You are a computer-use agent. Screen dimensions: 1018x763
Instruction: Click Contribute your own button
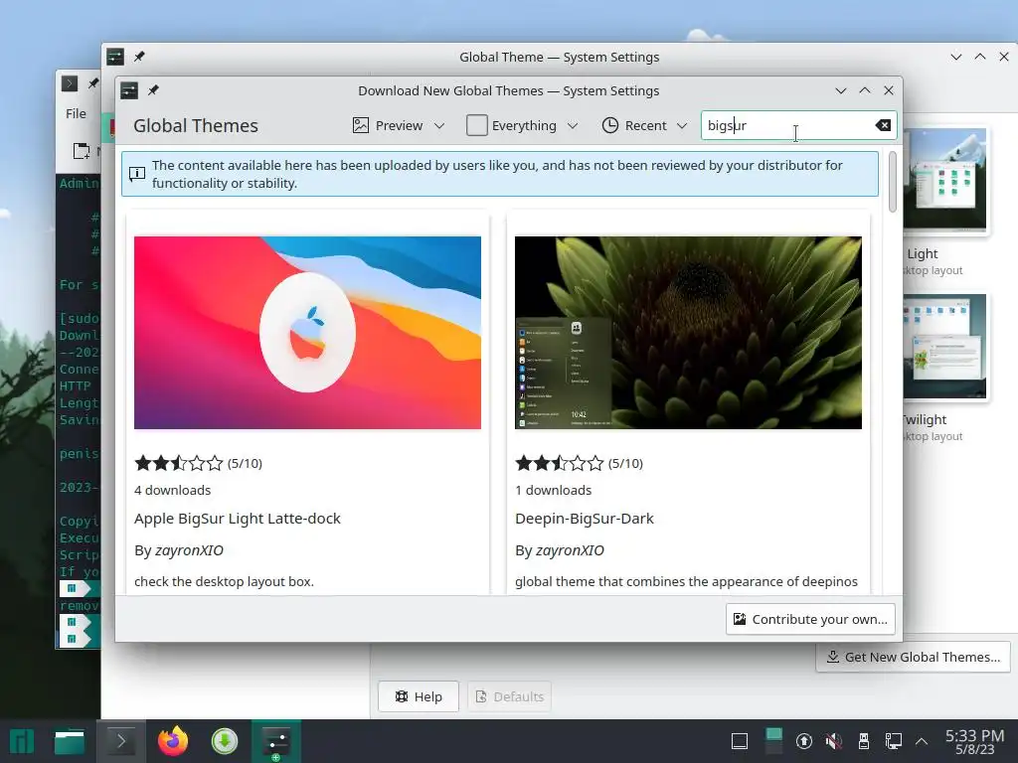point(810,619)
